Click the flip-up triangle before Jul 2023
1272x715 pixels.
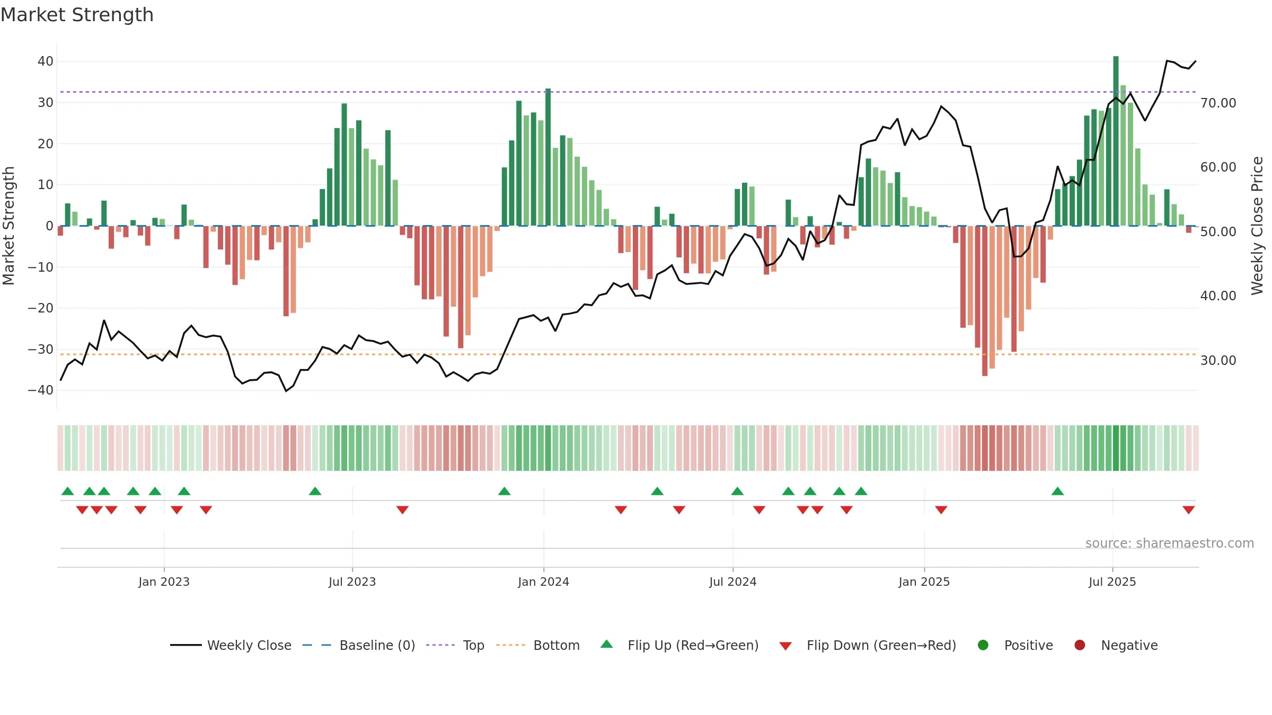point(315,491)
